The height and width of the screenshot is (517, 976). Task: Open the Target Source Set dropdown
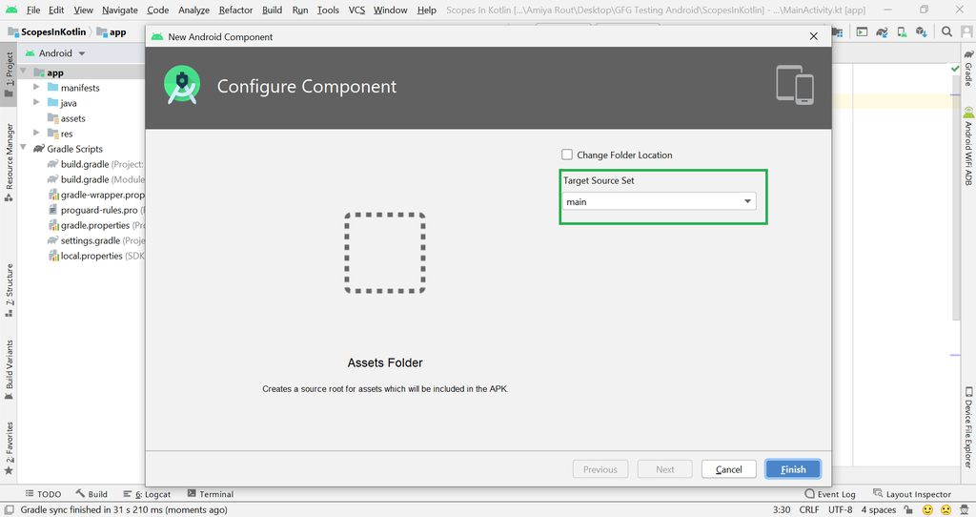(660, 201)
